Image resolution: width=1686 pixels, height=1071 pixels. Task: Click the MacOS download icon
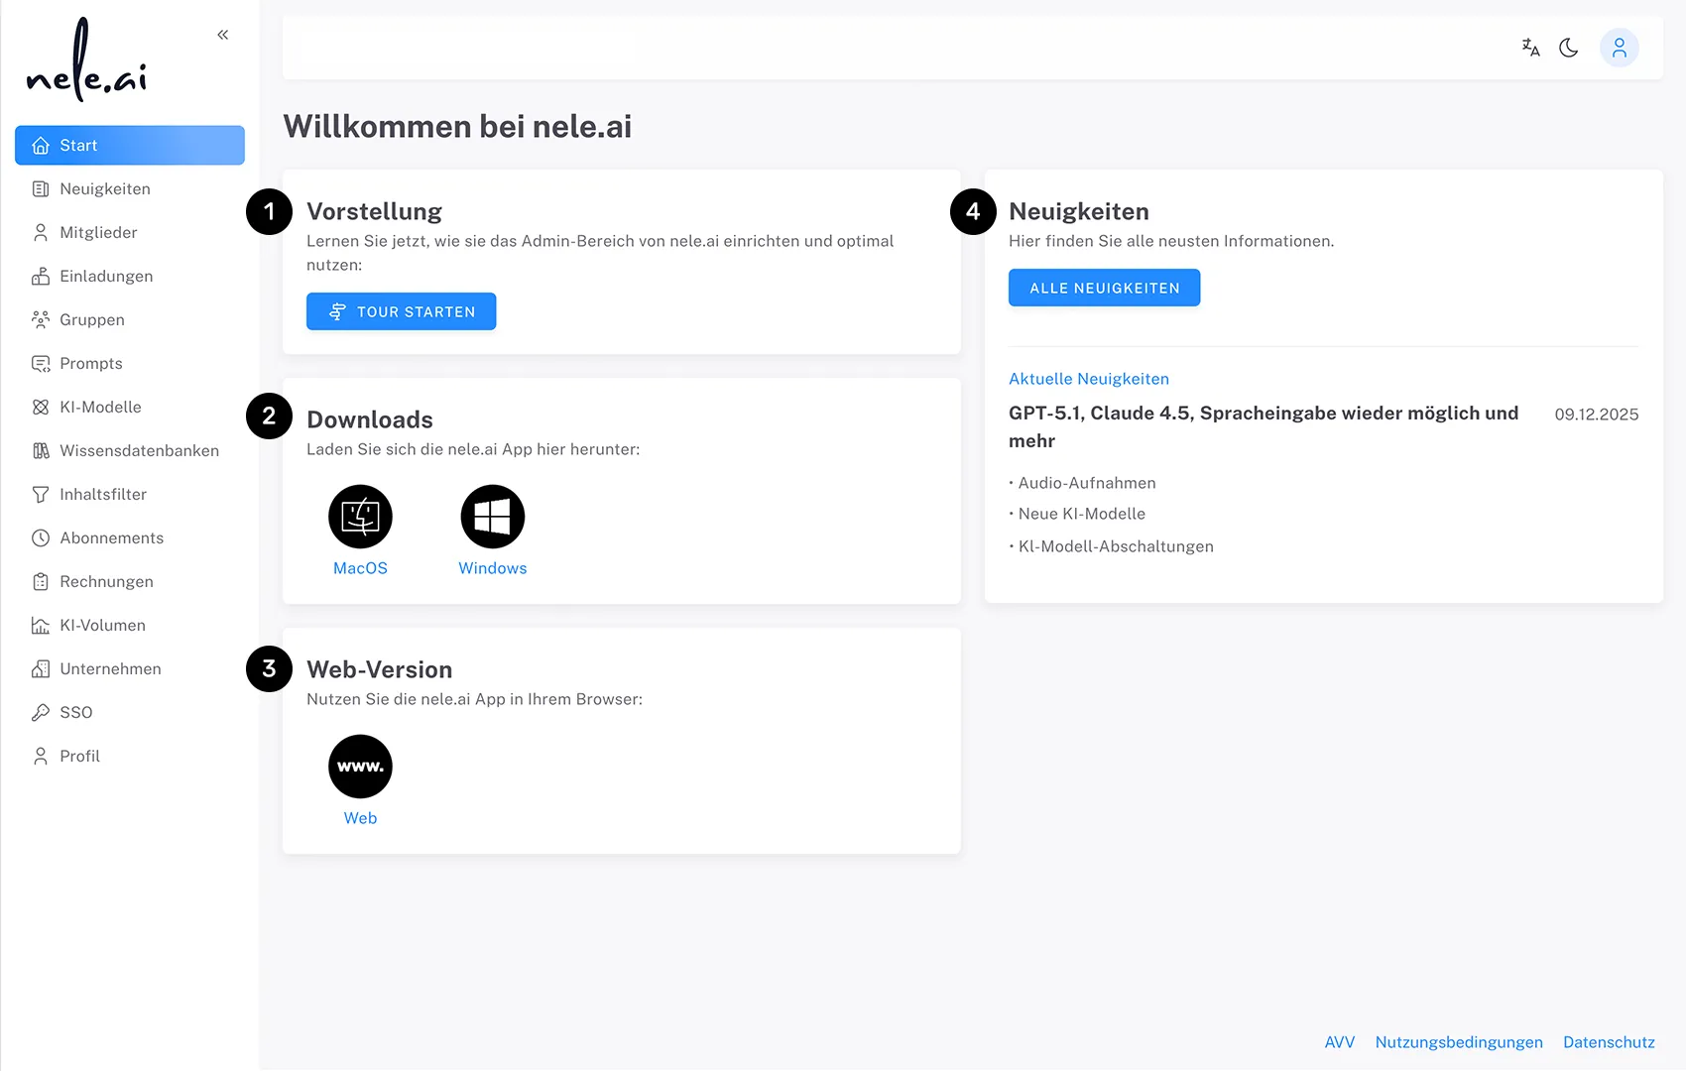(x=360, y=516)
